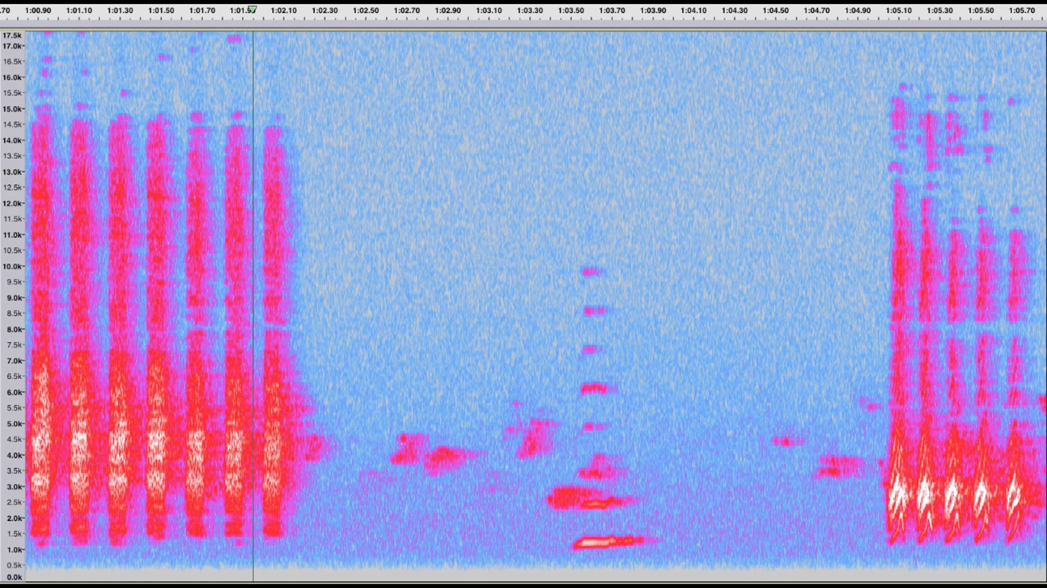Click the 1:02.90 mark on time ruler
This screenshot has height=588, width=1047.
[448, 10]
